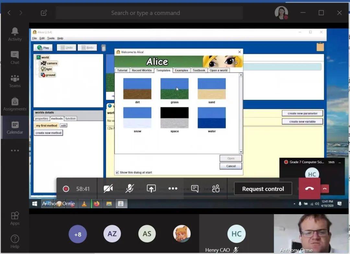Show the meeting participants panel
Screen dimensions: 350x254
tap(216, 189)
